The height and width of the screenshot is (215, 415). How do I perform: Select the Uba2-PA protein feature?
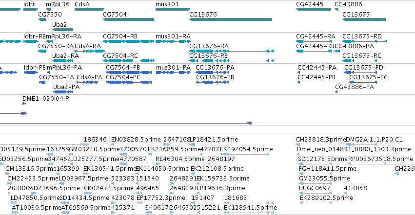click(63, 92)
